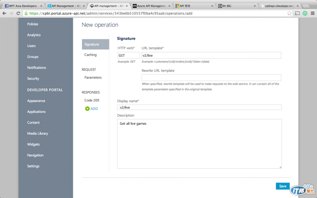Image resolution: width=317 pixels, height=198 pixels.
Task: Open the new tab button
Action: click(x=306, y=6)
